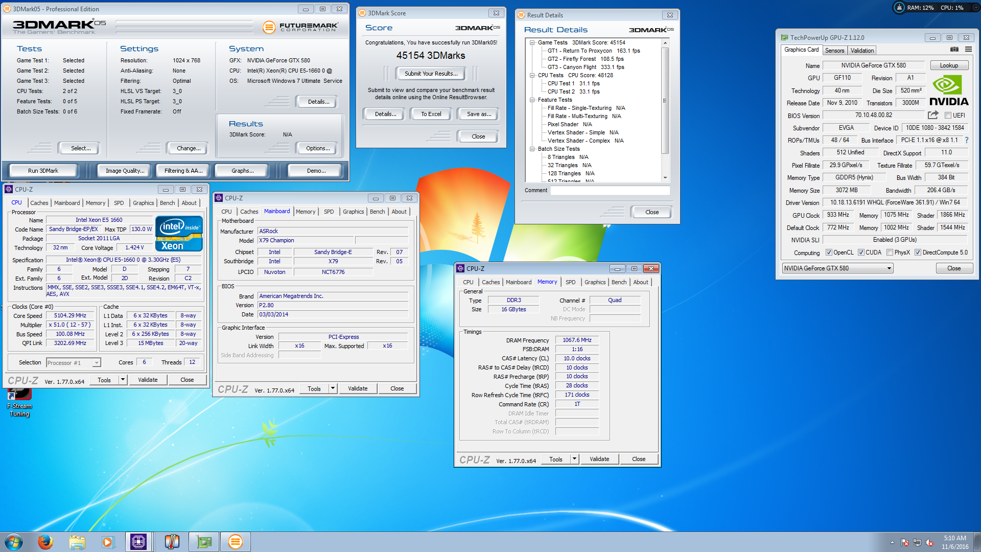Click Submit Your Results button
The width and height of the screenshot is (981, 552).
[431, 74]
